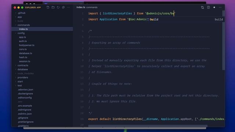Click the New Folder icon in Explorer header
Viewport: 235px width, 132px height.
[53, 7]
